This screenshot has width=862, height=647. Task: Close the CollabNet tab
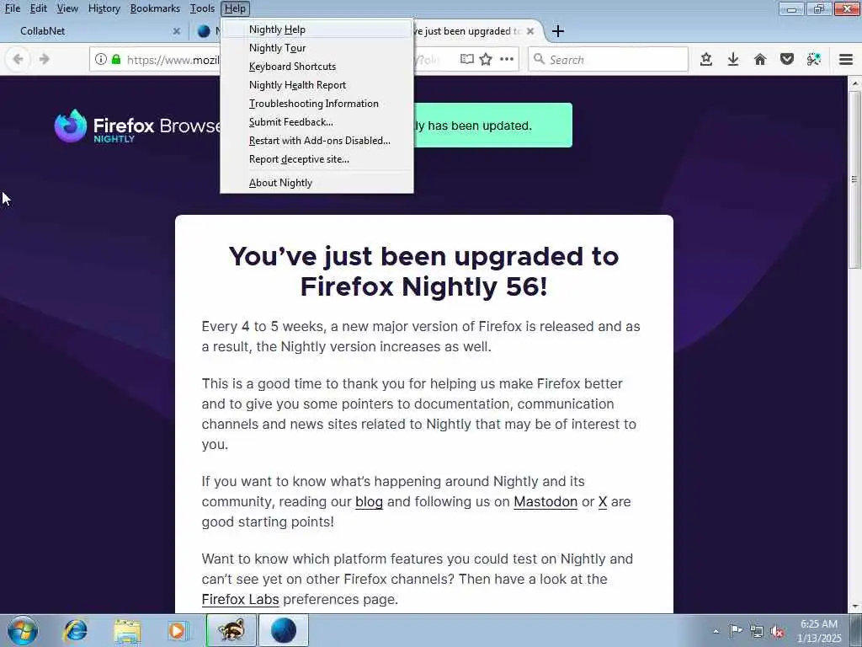pyautogui.click(x=177, y=31)
